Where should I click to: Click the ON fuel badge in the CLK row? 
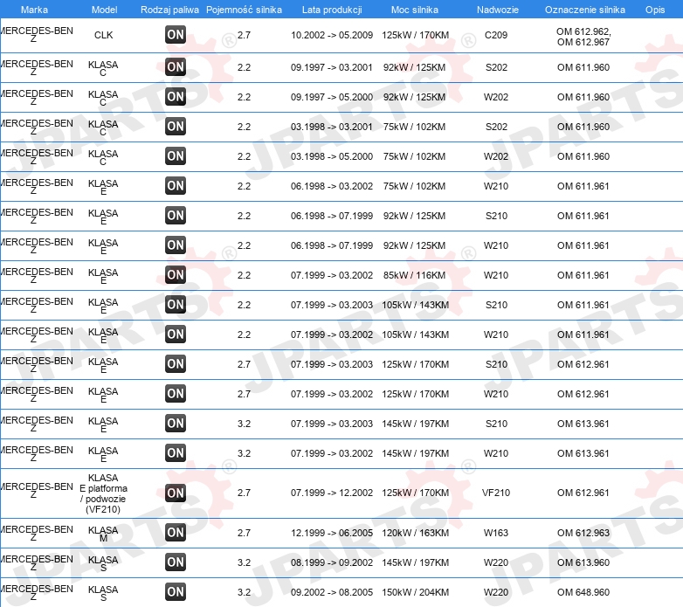pos(176,35)
